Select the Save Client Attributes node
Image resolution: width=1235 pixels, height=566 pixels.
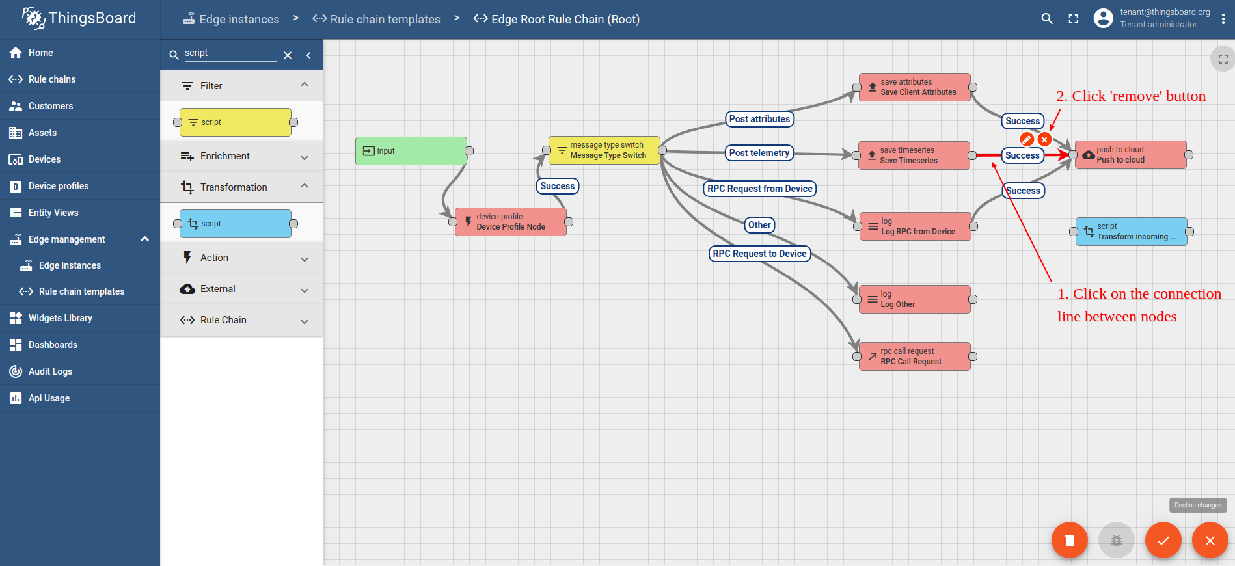tap(915, 87)
